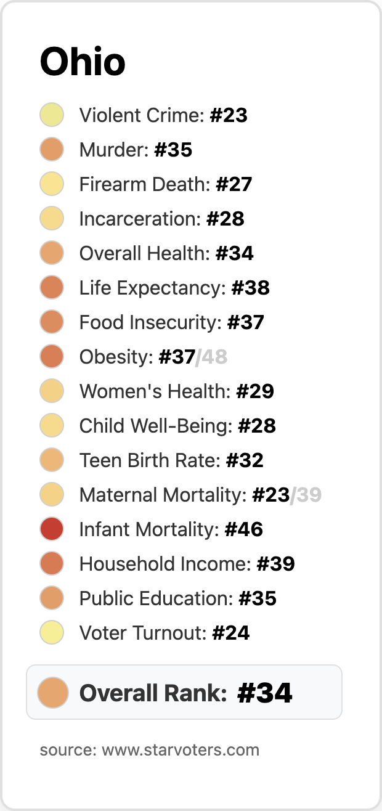Click the Household Income color dot

coord(52,564)
